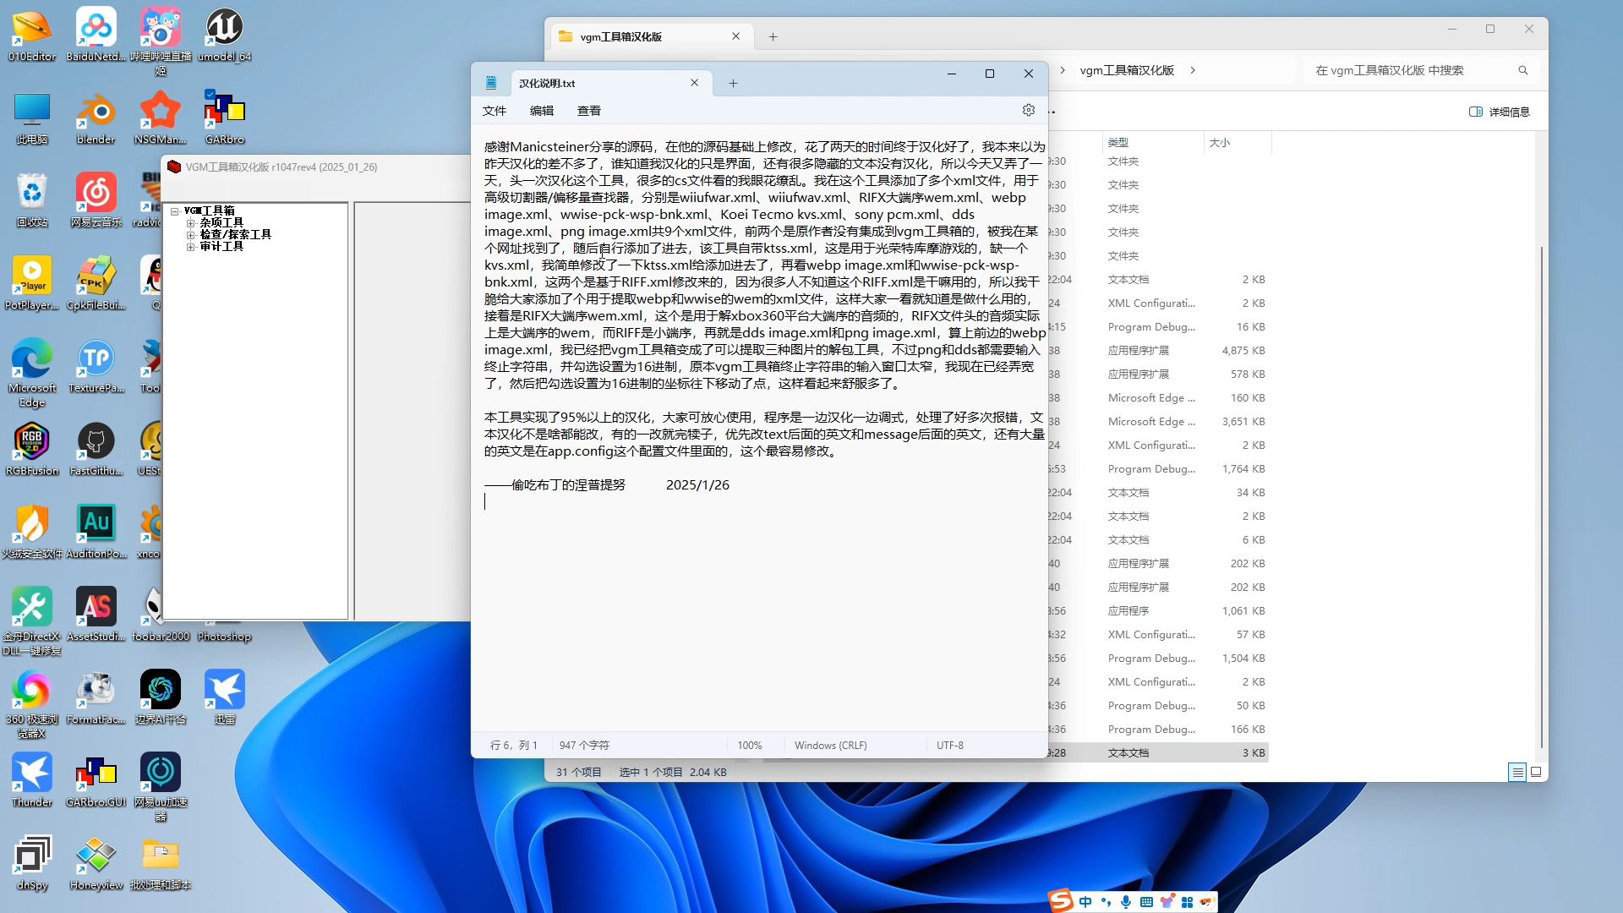Select the file row sized 4,875 KB
The width and height of the screenshot is (1623, 913).
tap(1158, 351)
